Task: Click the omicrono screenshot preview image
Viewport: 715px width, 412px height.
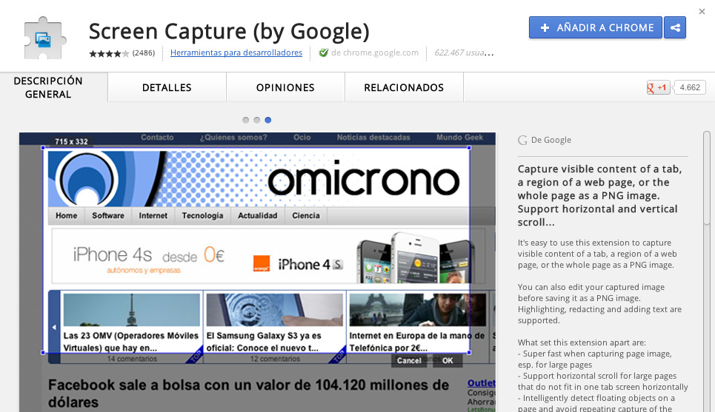Action: [257, 272]
